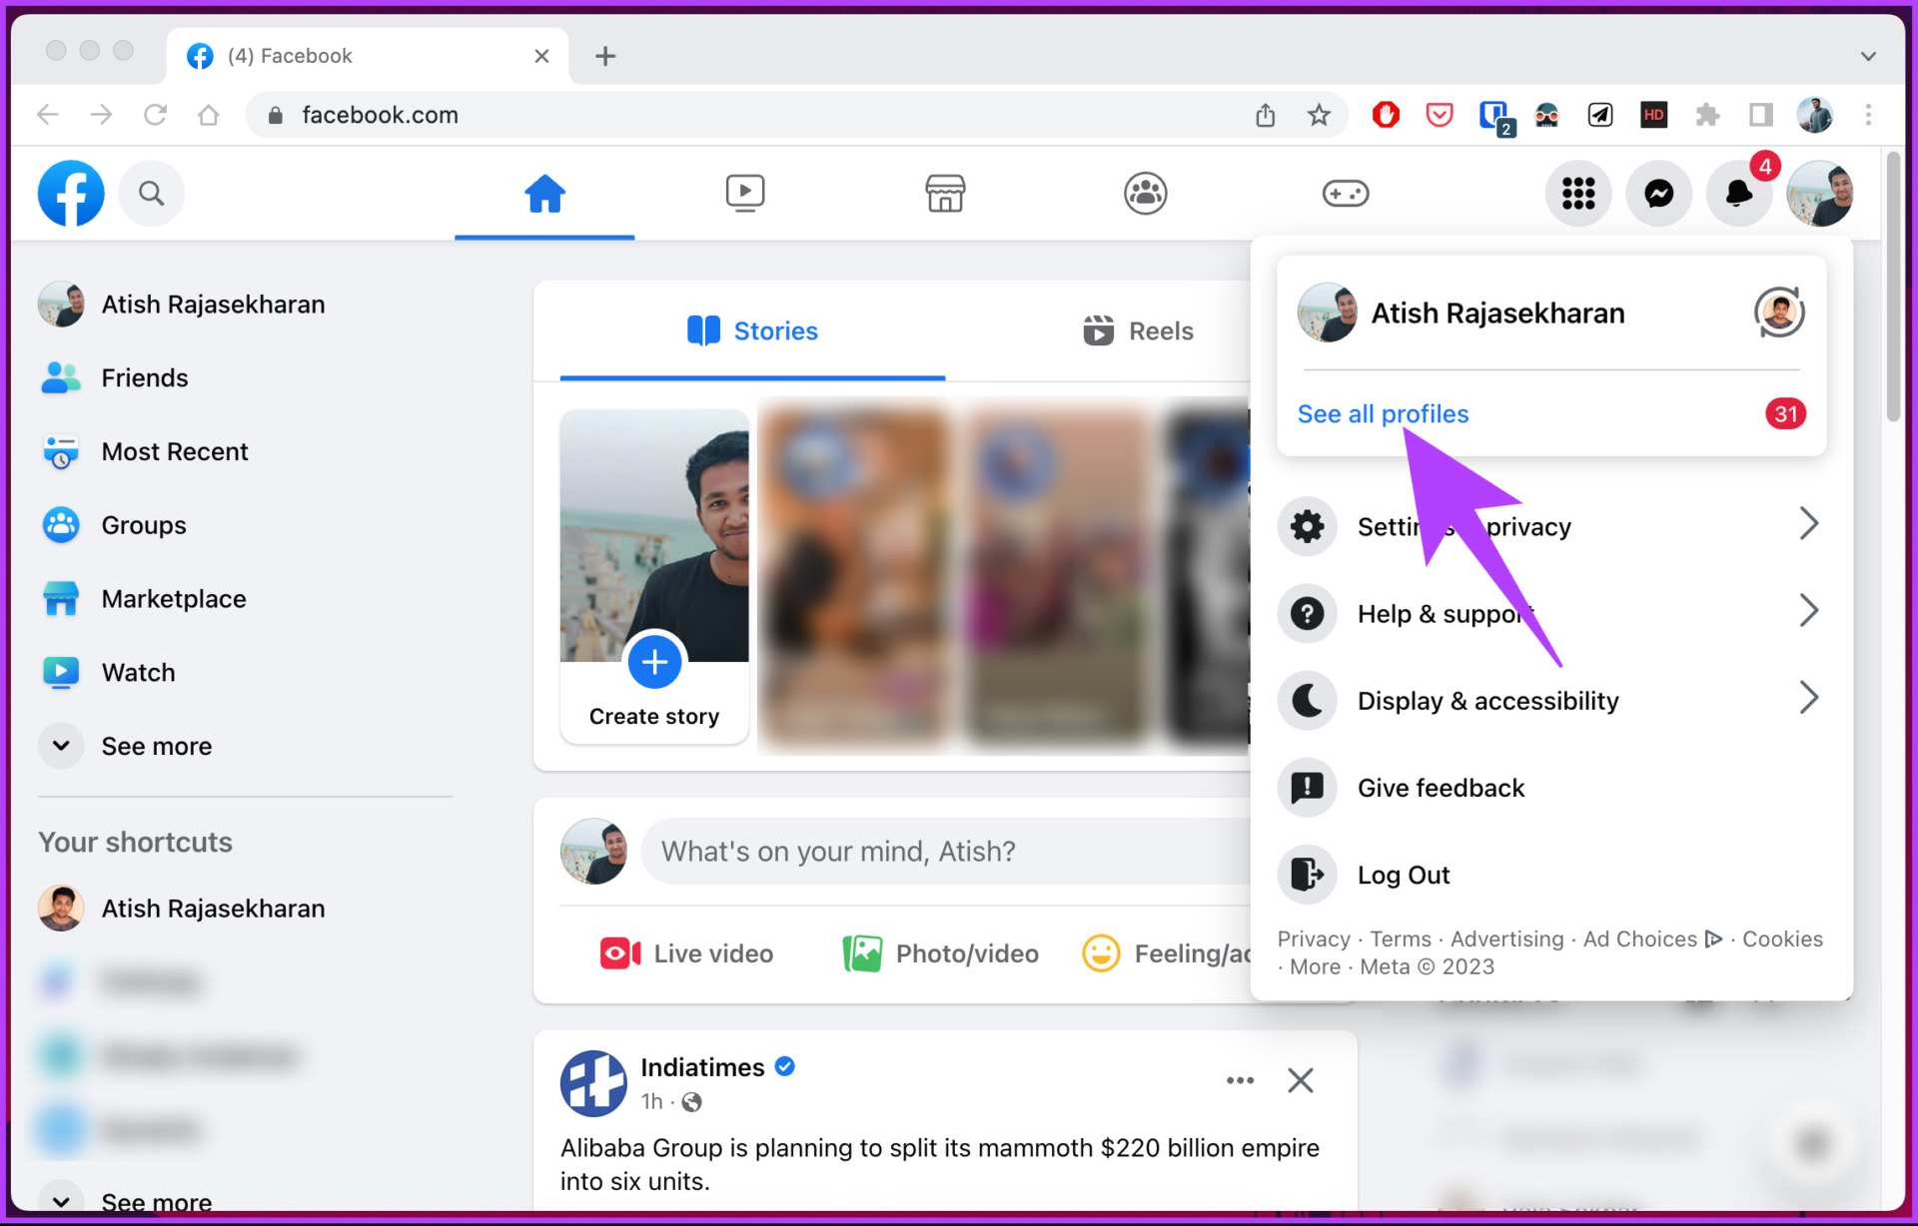Open Marketplace from the top navigation

coord(944,193)
